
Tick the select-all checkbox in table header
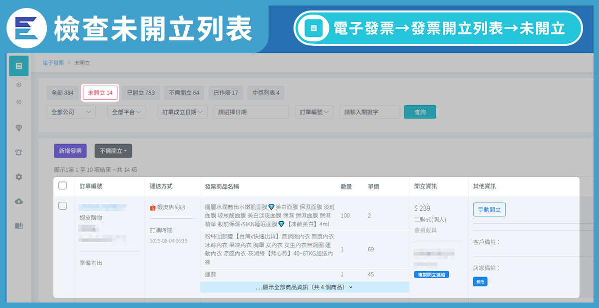[62, 186]
